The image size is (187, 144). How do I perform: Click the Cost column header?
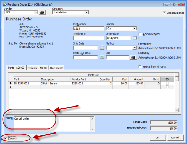[120, 79]
